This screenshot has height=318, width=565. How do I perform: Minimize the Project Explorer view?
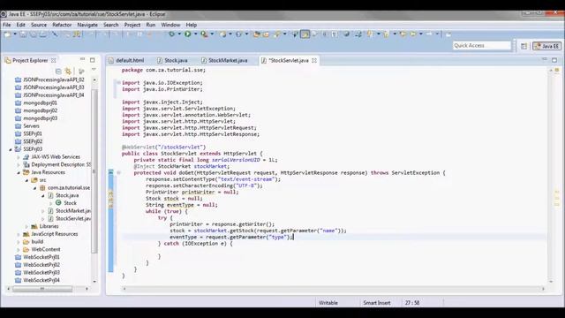point(82,59)
